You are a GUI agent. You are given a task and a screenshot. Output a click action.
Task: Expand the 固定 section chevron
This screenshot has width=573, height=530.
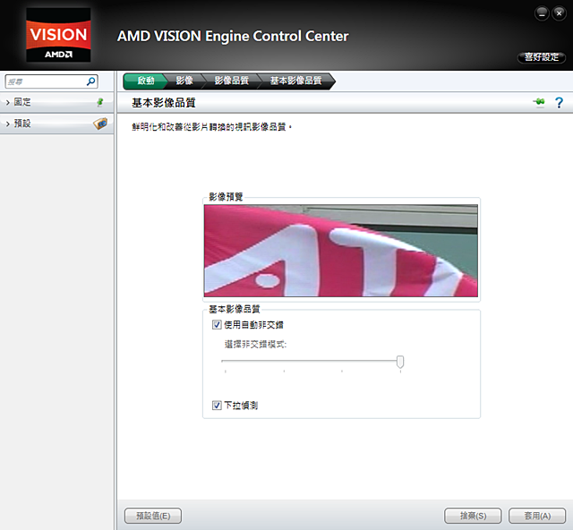coord(8,103)
